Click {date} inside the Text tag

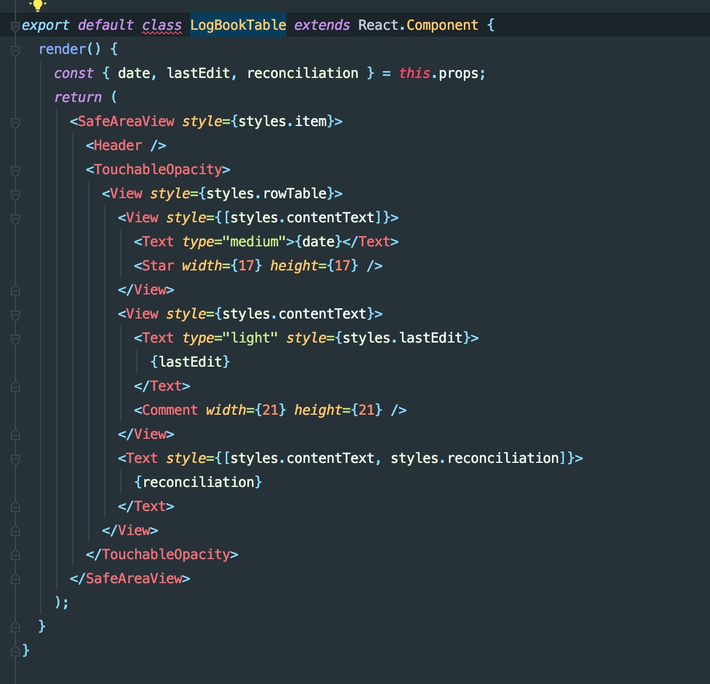318,242
